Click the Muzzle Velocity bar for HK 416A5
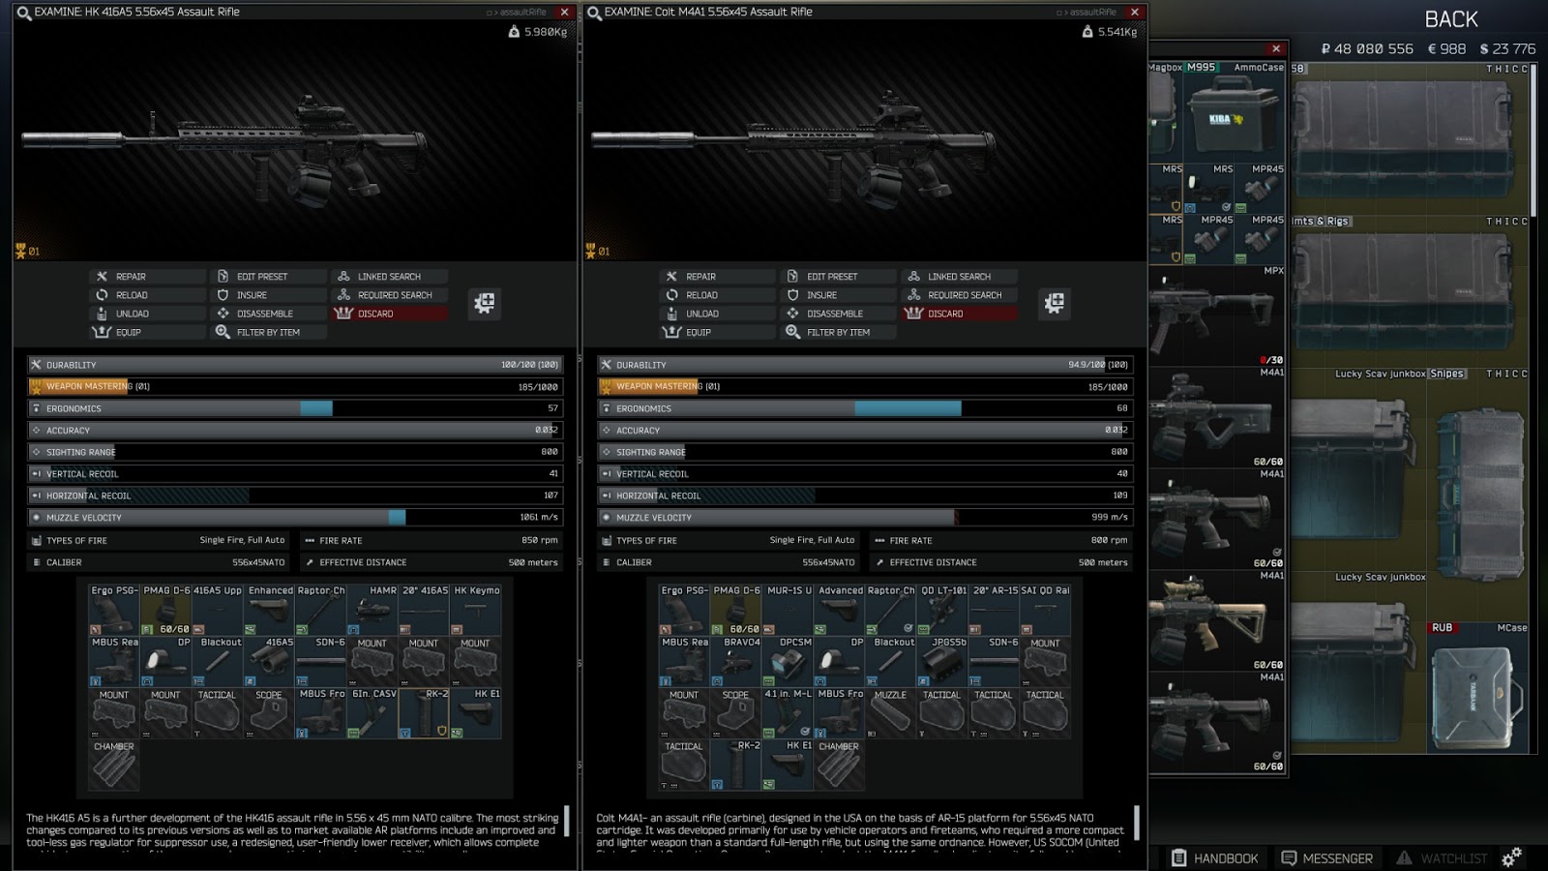The width and height of the screenshot is (1548, 871). point(295,518)
